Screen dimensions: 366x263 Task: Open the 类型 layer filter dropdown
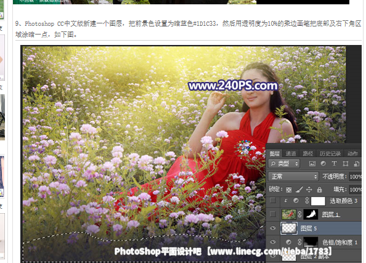point(284,164)
